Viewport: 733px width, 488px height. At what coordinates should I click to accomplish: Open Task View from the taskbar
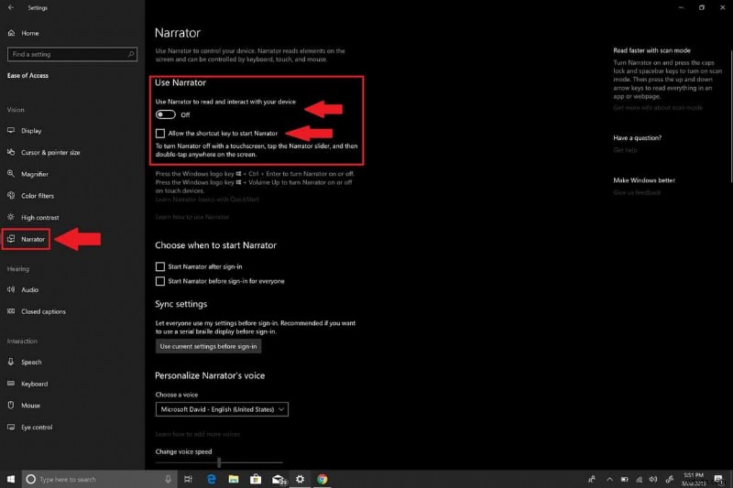[x=188, y=479]
